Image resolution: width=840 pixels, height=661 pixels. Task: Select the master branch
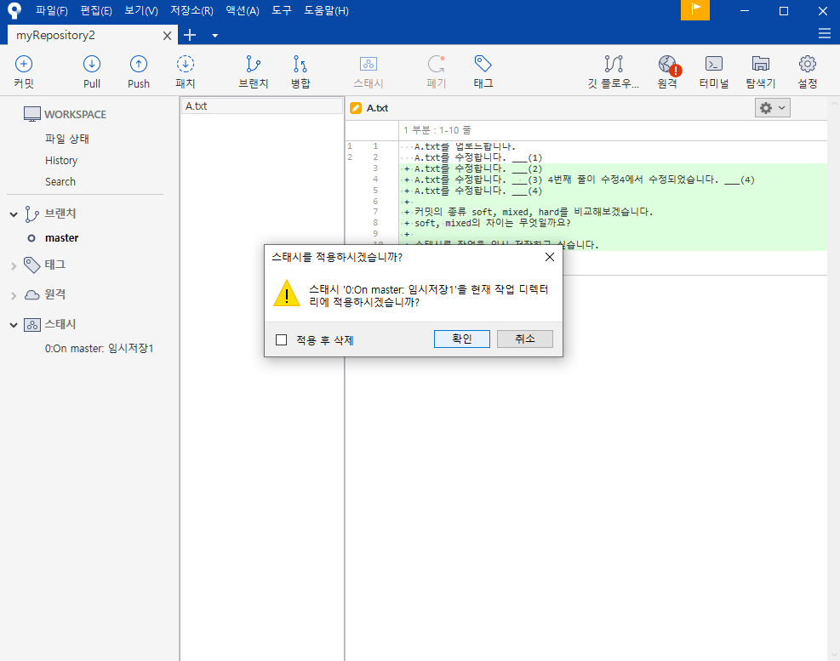pyautogui.click(x=61, y=238)
